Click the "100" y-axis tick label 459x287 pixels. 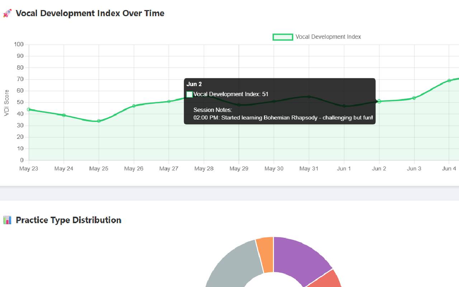[x=19, y=44]
